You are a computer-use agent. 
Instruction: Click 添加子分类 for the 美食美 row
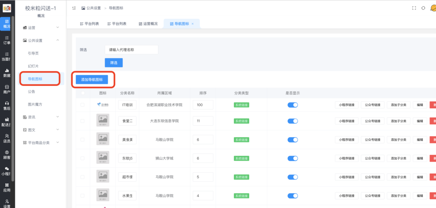pos(399,140)
